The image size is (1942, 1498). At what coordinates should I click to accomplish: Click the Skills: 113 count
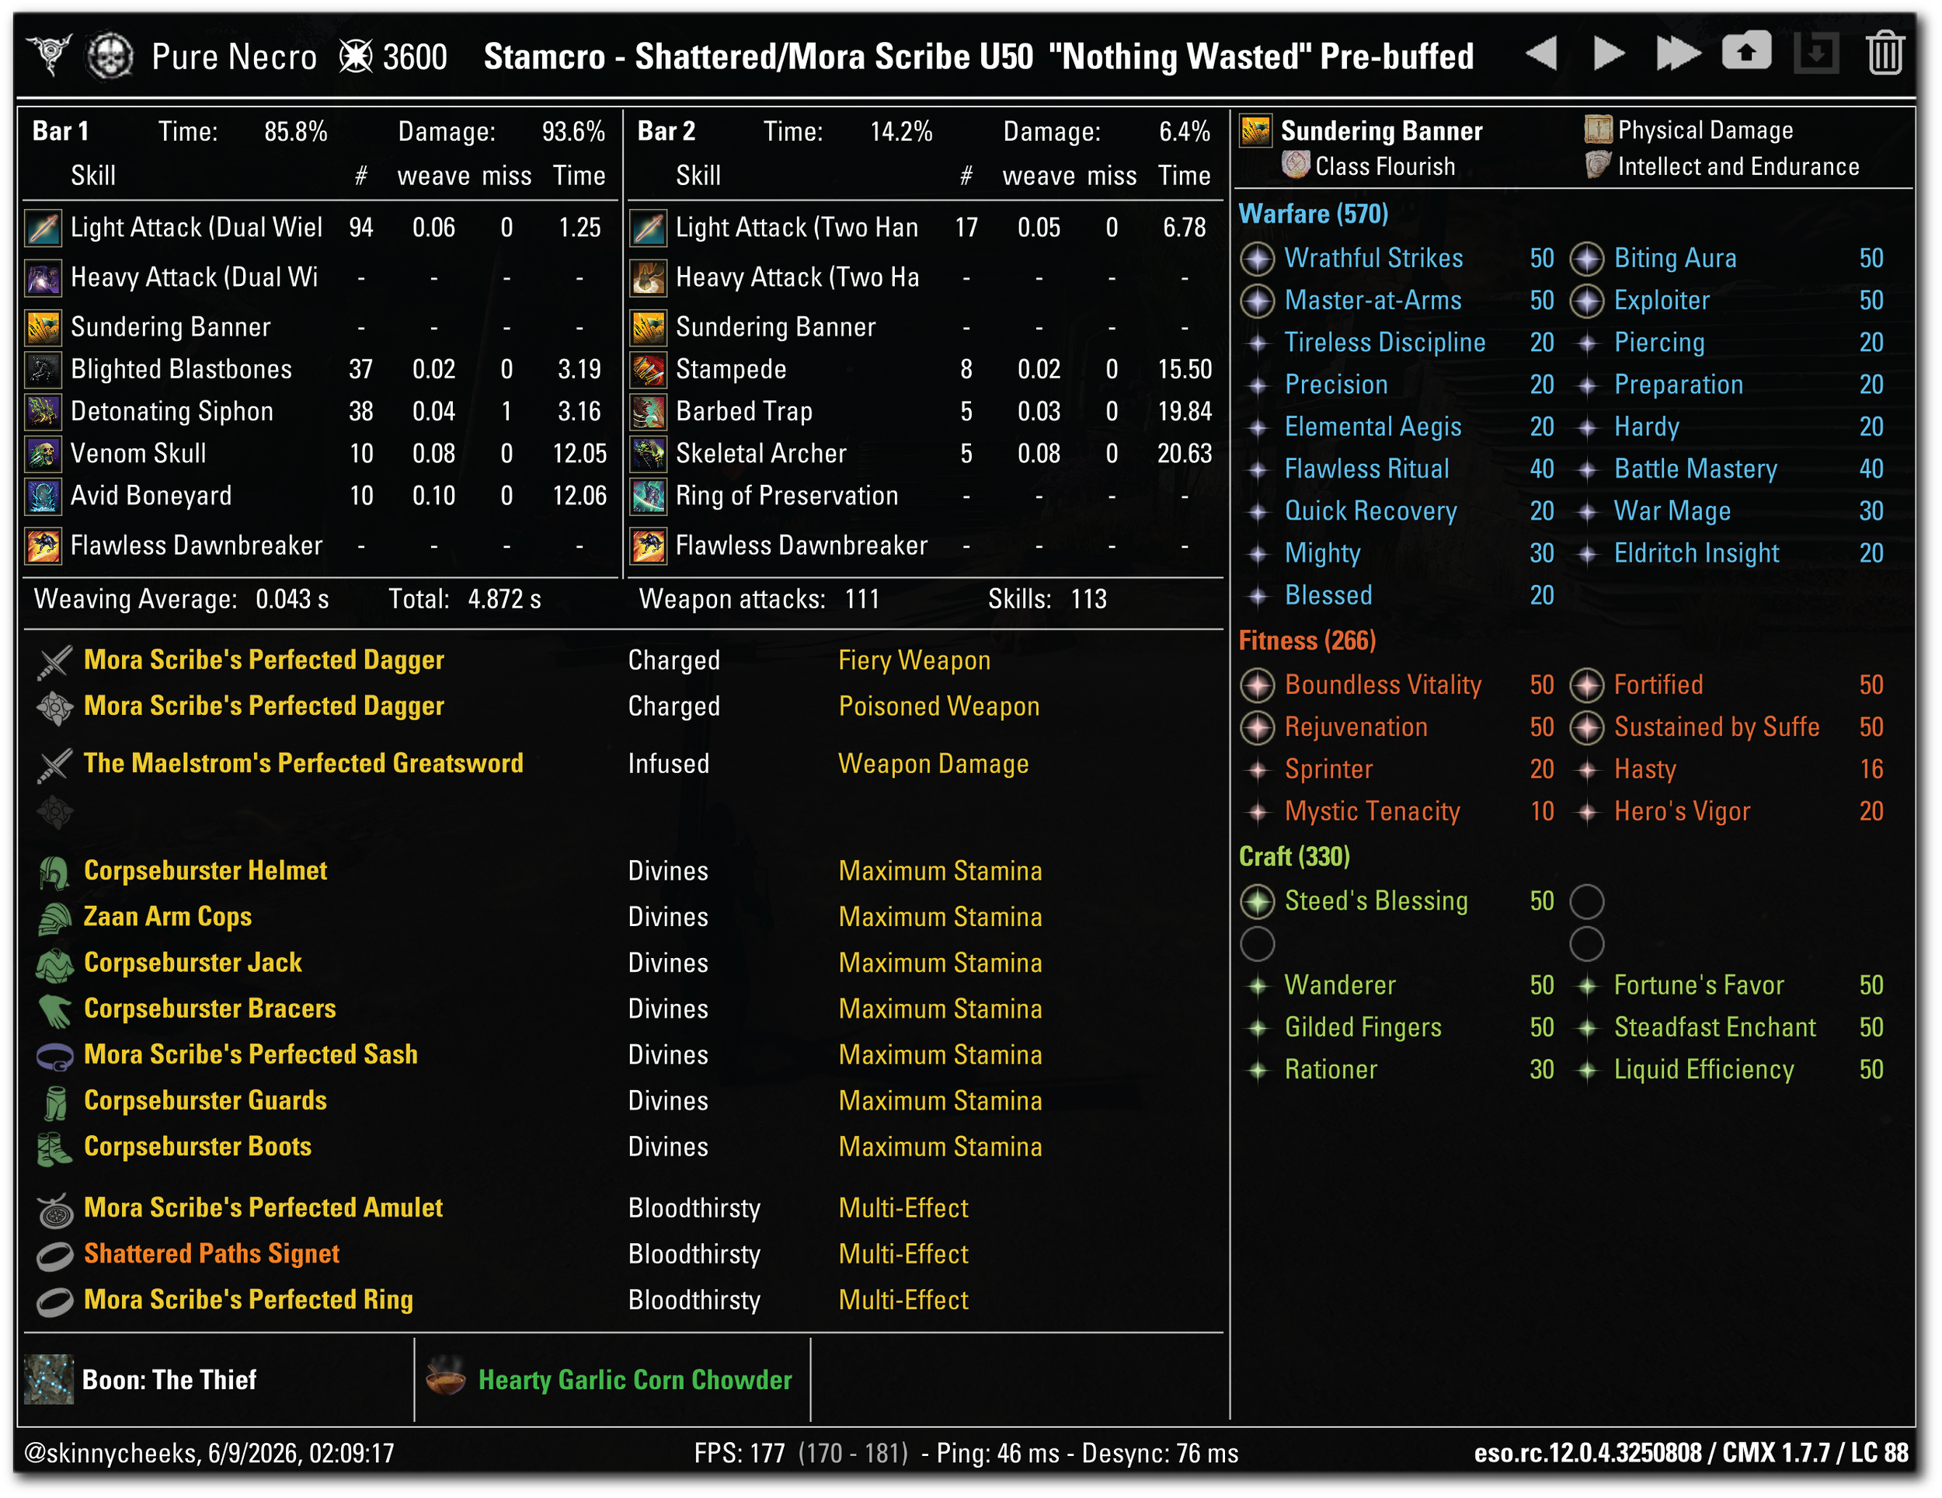tap(1046, 599)
